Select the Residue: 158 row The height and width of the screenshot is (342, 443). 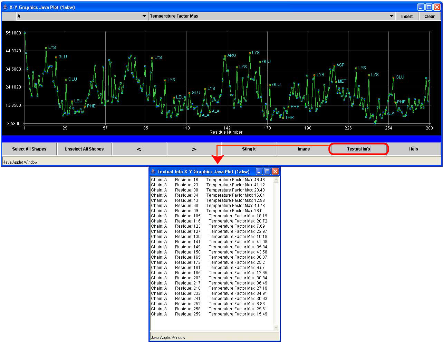[x=209, y=252]
